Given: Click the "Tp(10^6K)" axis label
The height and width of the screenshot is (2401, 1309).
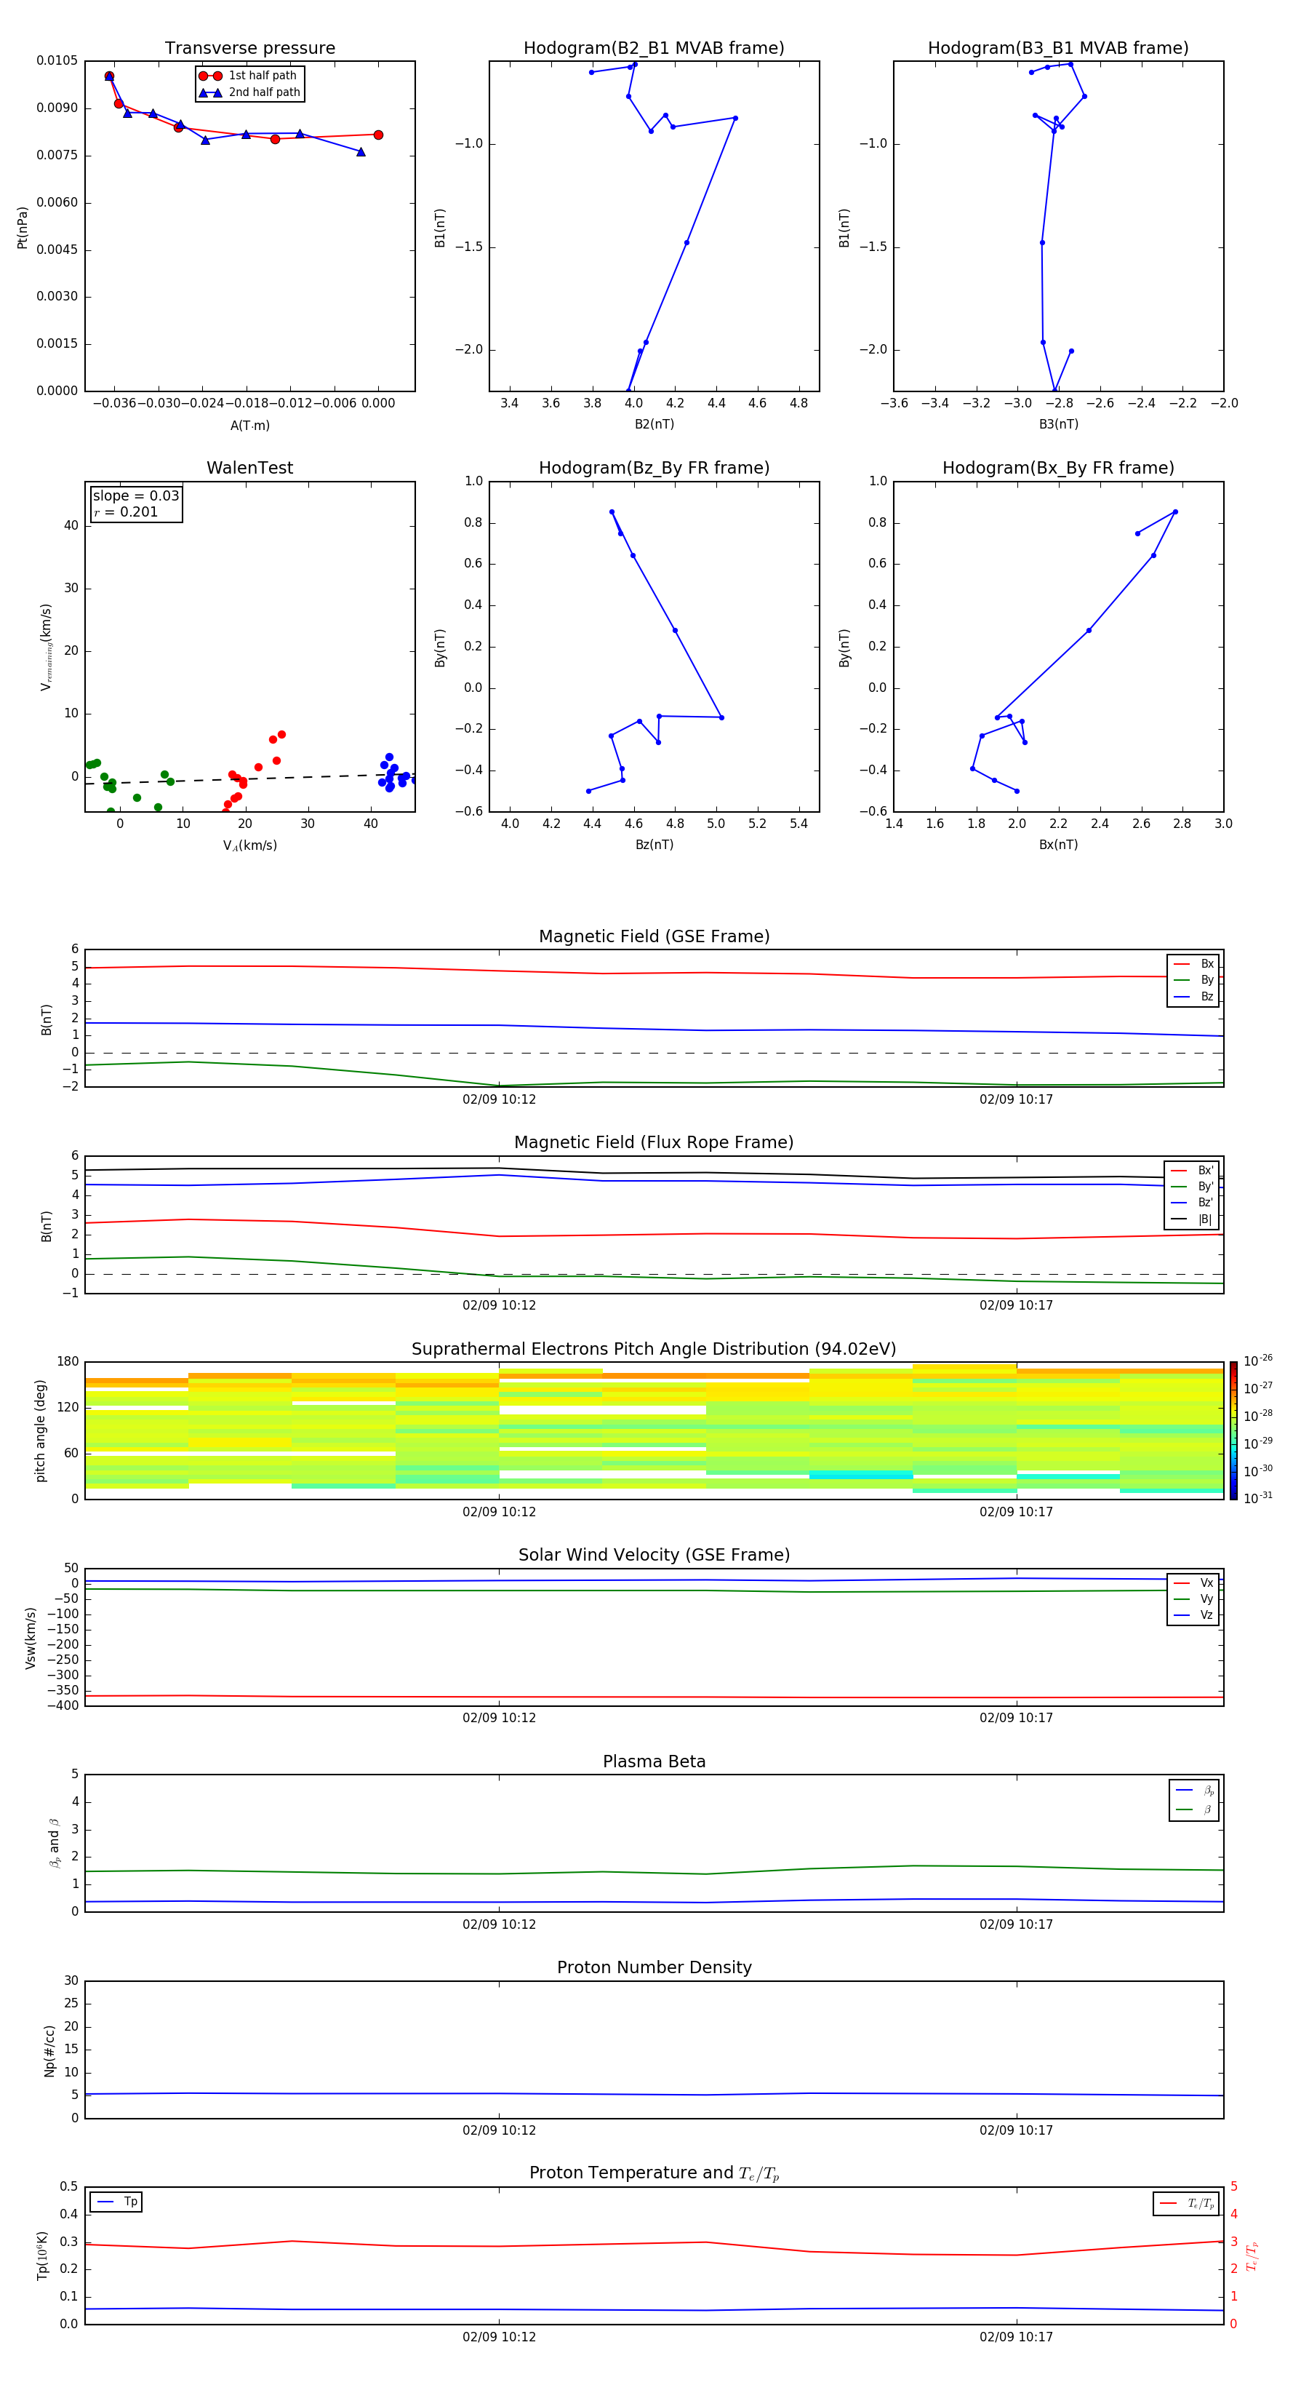Looking at the screenshot, I should (x=42, y=2255).
